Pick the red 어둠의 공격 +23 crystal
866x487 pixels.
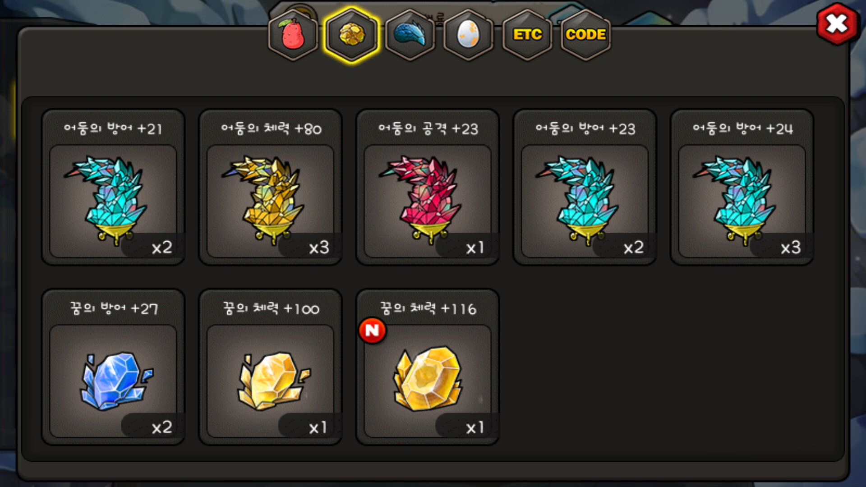coord(428,187)
